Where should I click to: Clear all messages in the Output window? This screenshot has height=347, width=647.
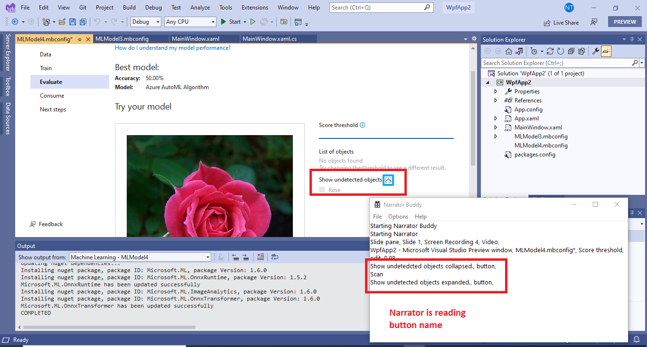(x=261, y=256)
